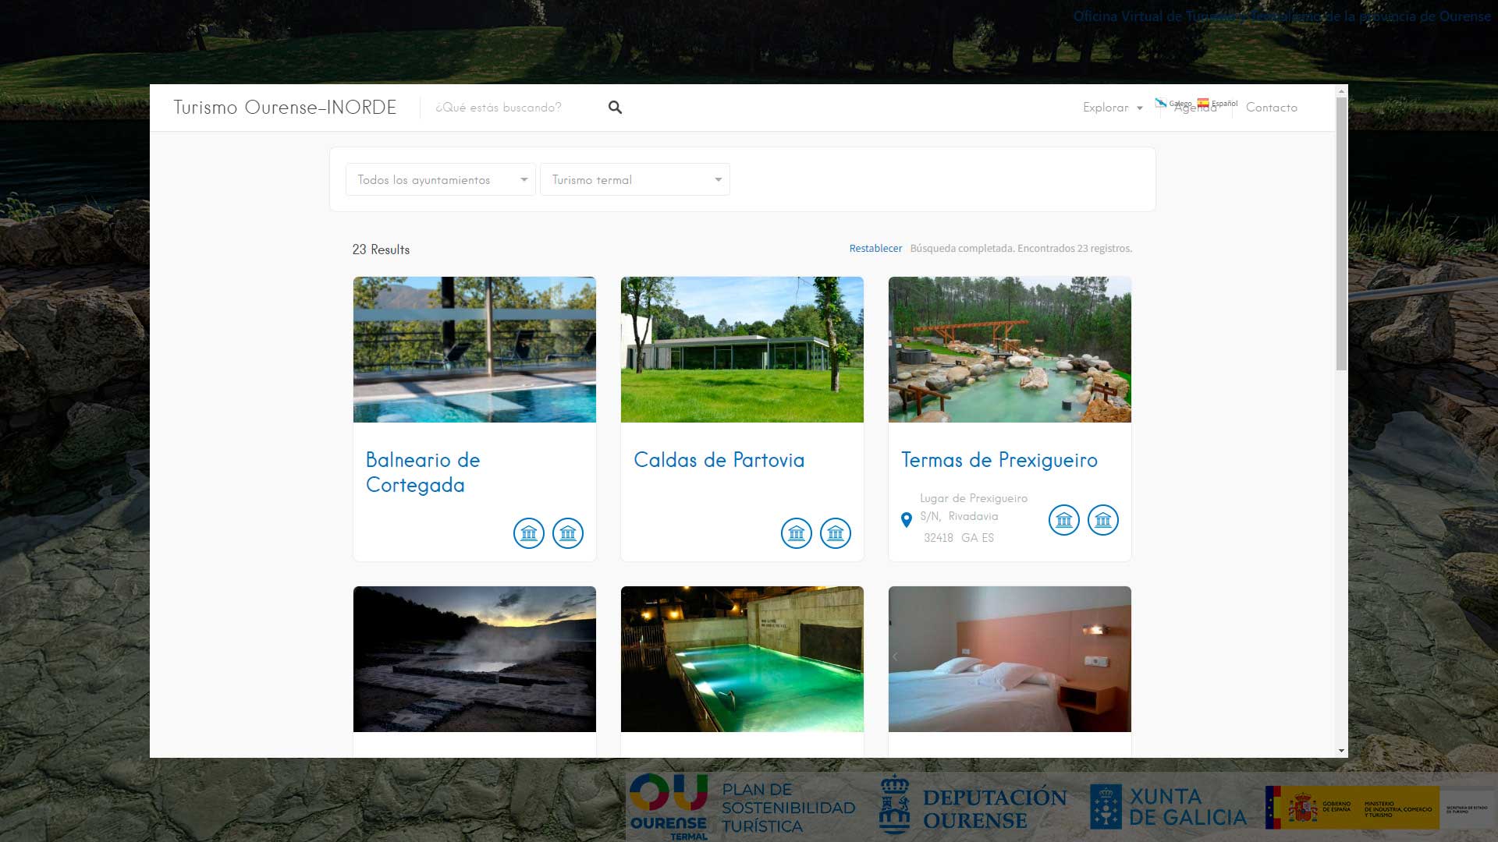
Task: Click the Restablecer link
Action: coord(875,249)
